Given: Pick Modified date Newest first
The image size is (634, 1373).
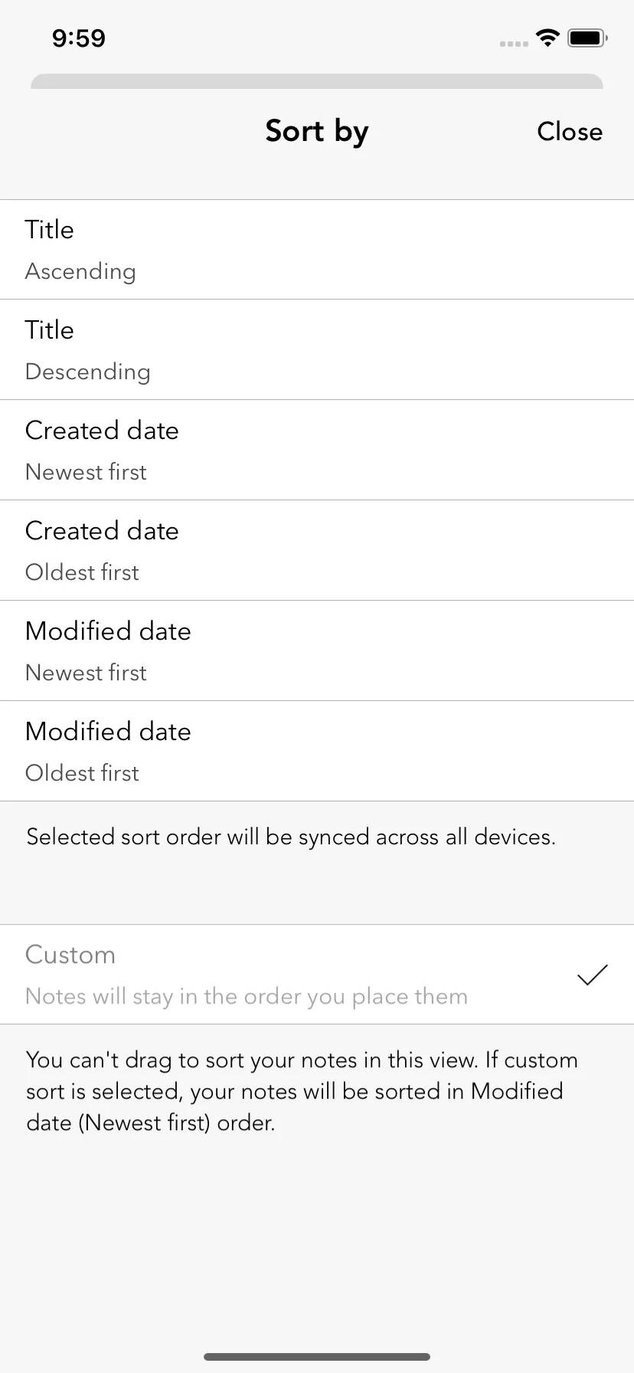Looking at the screenshot, I should (x=317, y=651).
